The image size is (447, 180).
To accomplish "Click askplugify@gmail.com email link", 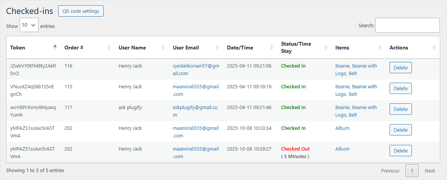I will 195,108.
